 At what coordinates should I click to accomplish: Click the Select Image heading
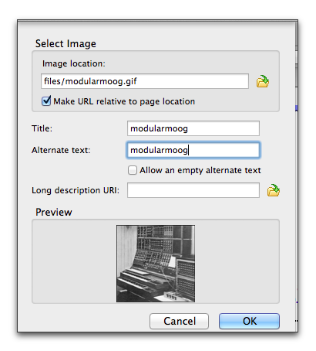click(66, 44)
